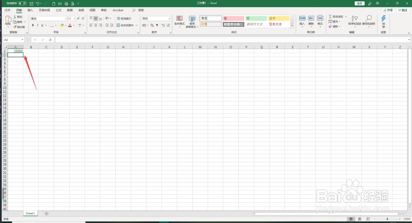This screenshot has height=223, width=412.
Task: Open Sort and Filter (排序和筛选)
Action: [354, 22]
